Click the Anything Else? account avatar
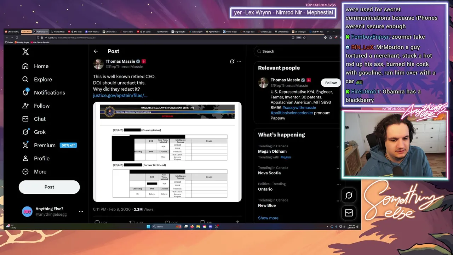This screenshot has height=255, width=453. point(27,211)
